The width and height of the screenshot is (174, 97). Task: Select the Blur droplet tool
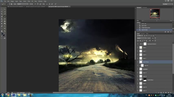2,24
